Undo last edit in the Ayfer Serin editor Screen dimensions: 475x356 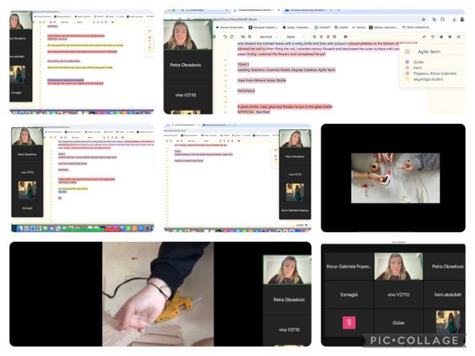click(x=225, y=37)
